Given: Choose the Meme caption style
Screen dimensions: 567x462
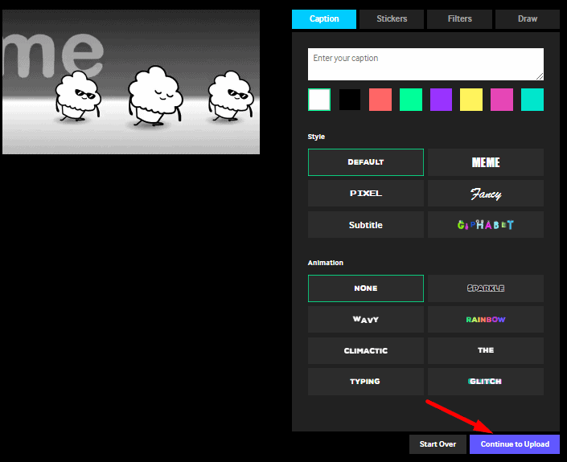Looking at the screenshot, I should (x=486, y=162).
